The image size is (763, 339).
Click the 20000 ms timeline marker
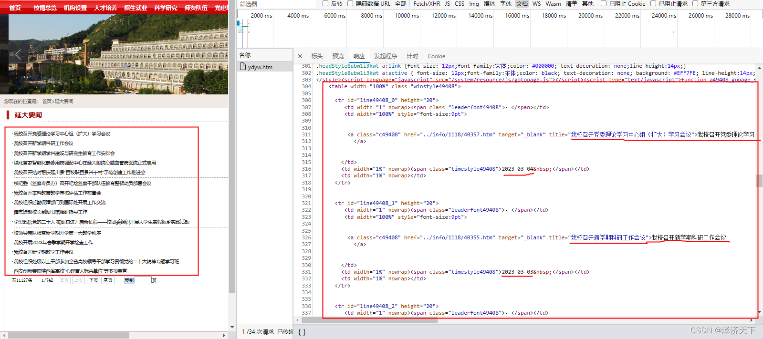pyautogui.click(x=590, y=16)
